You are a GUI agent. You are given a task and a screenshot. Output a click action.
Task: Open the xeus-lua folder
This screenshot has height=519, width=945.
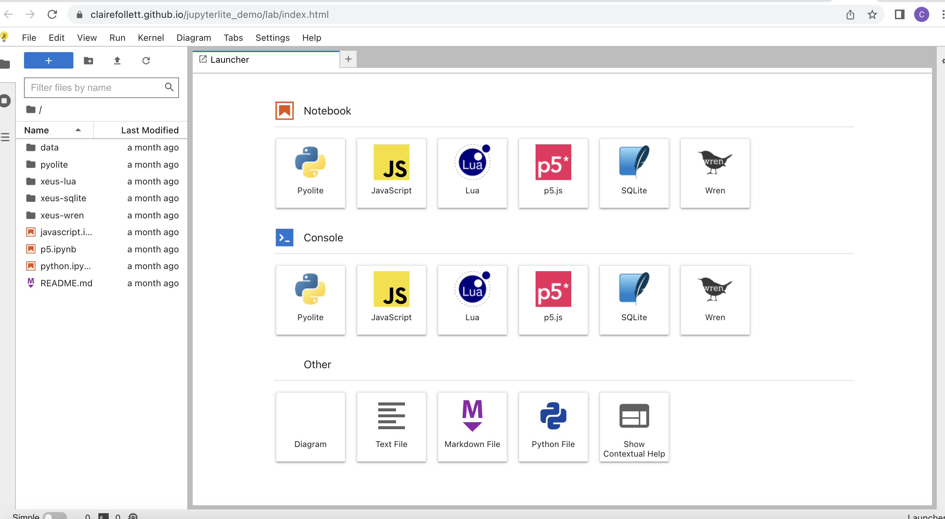(58, 181)
